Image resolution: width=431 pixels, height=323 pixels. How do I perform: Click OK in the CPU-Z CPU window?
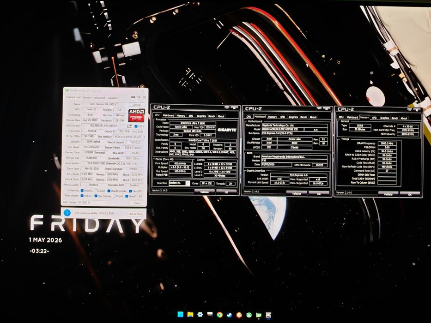click(x=226, y=192)
